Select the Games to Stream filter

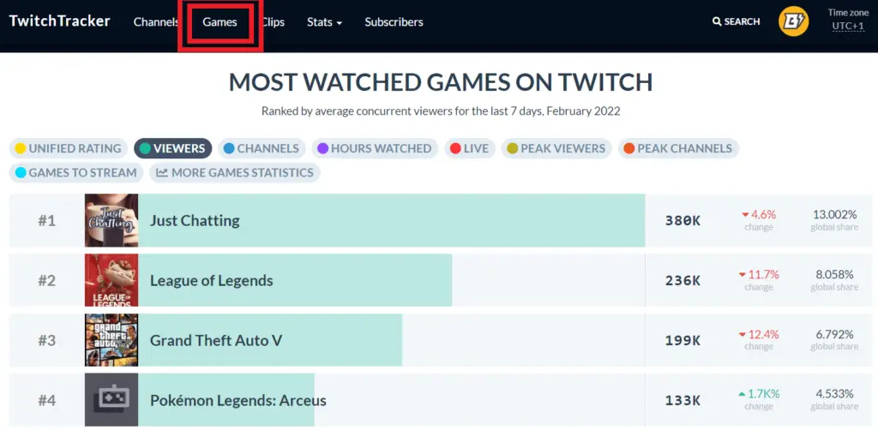(x=76, y=173)
